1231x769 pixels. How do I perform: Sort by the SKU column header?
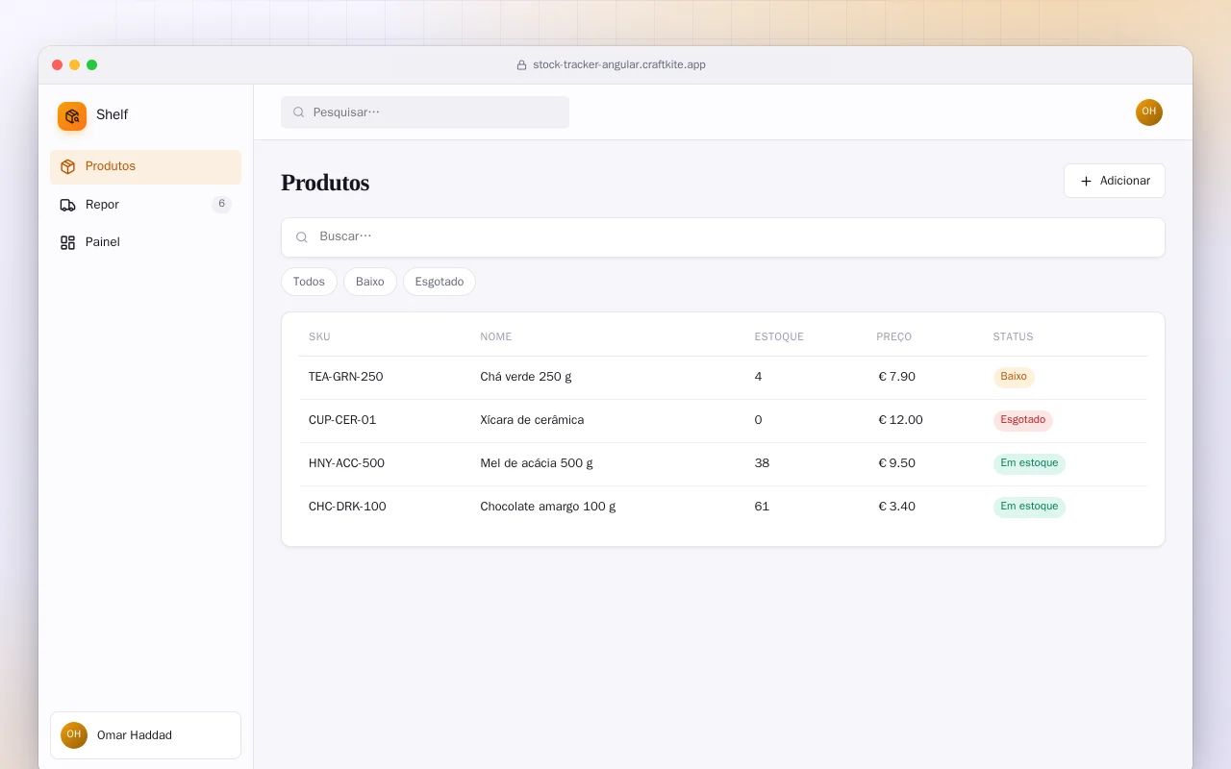point(319,337)
